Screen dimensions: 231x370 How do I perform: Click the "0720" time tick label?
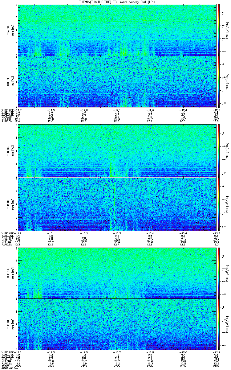coord(150,365)
